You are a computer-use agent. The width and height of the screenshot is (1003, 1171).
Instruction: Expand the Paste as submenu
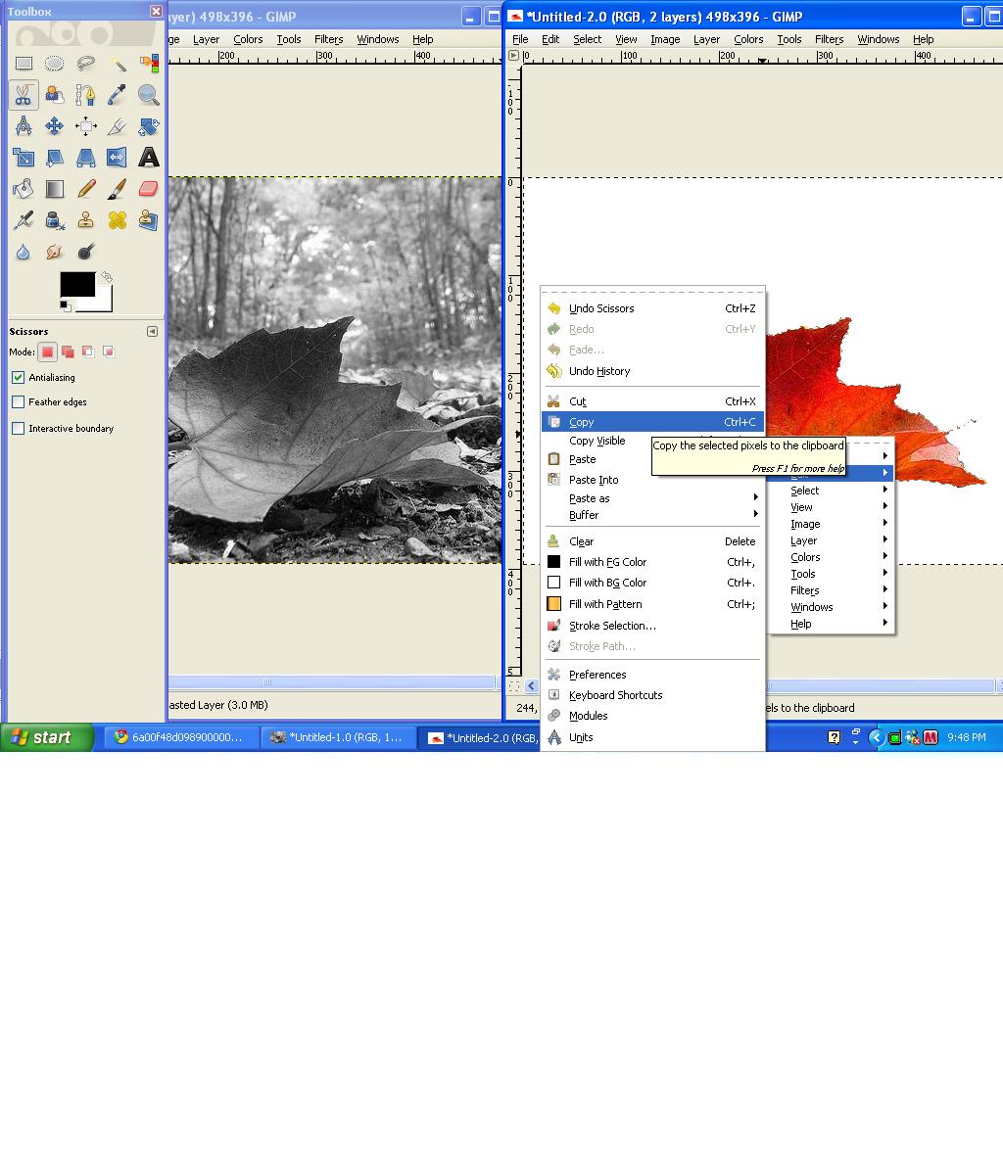pos(652,498)
